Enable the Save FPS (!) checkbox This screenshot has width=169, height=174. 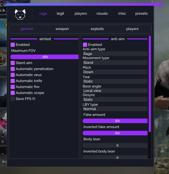[x=13, y=99]
